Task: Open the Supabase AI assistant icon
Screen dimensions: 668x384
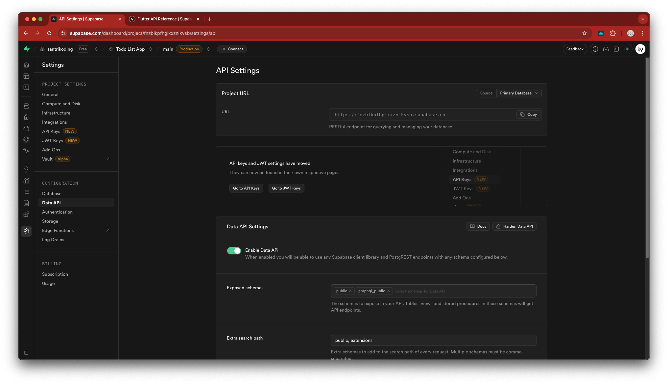Action: click(x=627, y=49)
